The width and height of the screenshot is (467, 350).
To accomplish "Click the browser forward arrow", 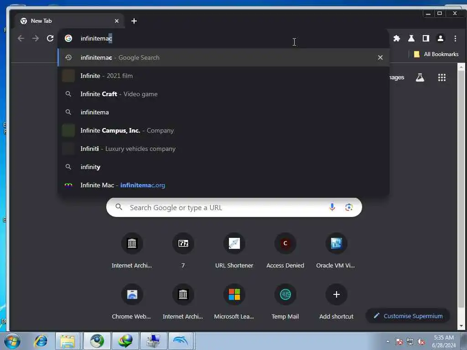I will point(36,38).
